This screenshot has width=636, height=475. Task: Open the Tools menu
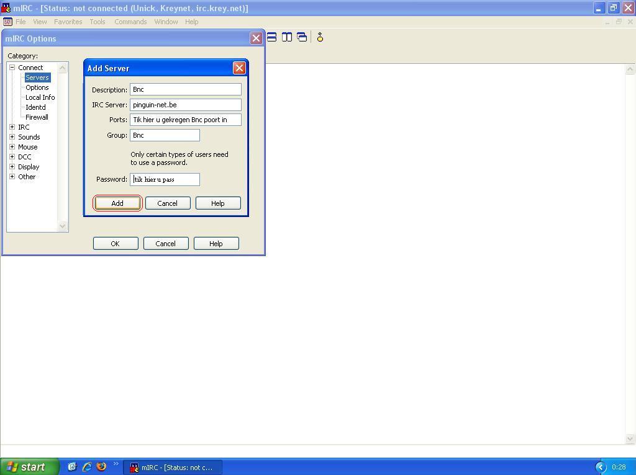point(98,22)
